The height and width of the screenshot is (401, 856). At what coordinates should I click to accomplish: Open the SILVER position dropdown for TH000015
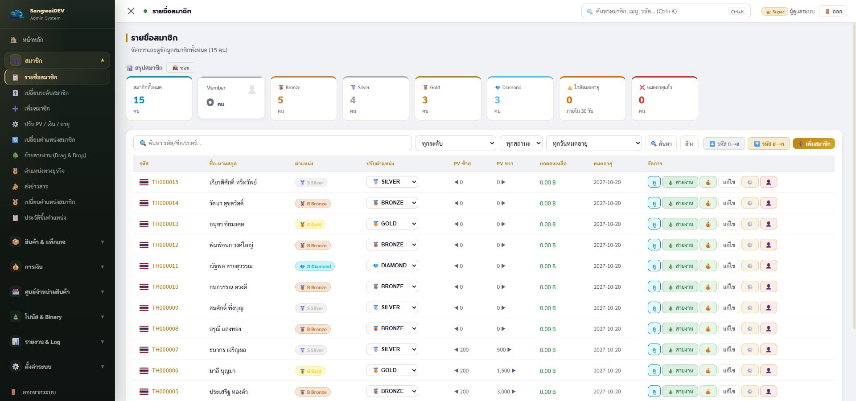tap(392, 182)
